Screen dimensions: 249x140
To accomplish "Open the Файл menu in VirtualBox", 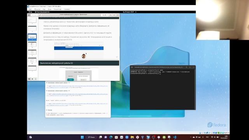I will click(30, 9).
